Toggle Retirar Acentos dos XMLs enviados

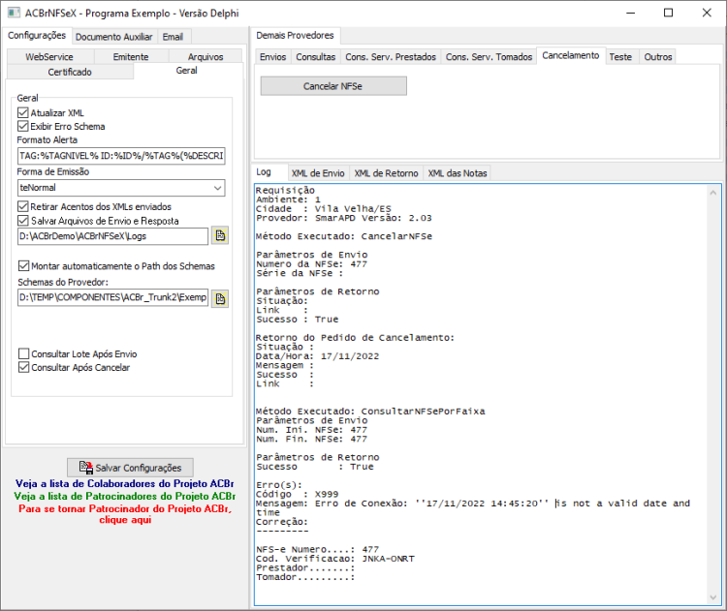[x=23, y=206]
